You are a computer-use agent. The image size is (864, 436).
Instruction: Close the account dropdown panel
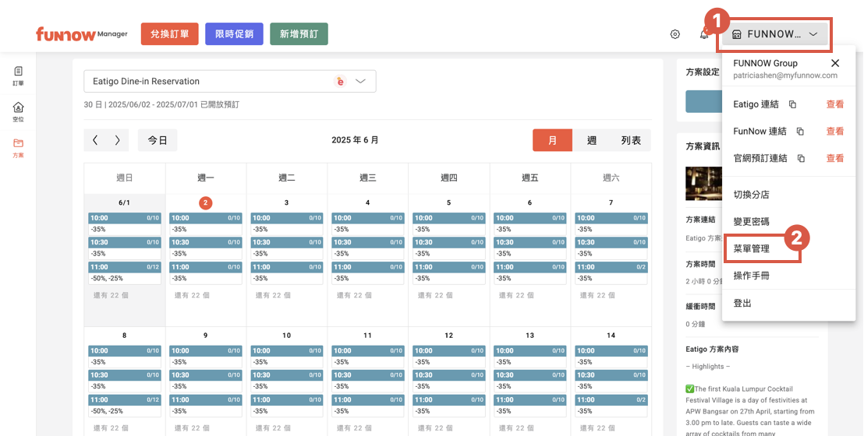(835, 63)
